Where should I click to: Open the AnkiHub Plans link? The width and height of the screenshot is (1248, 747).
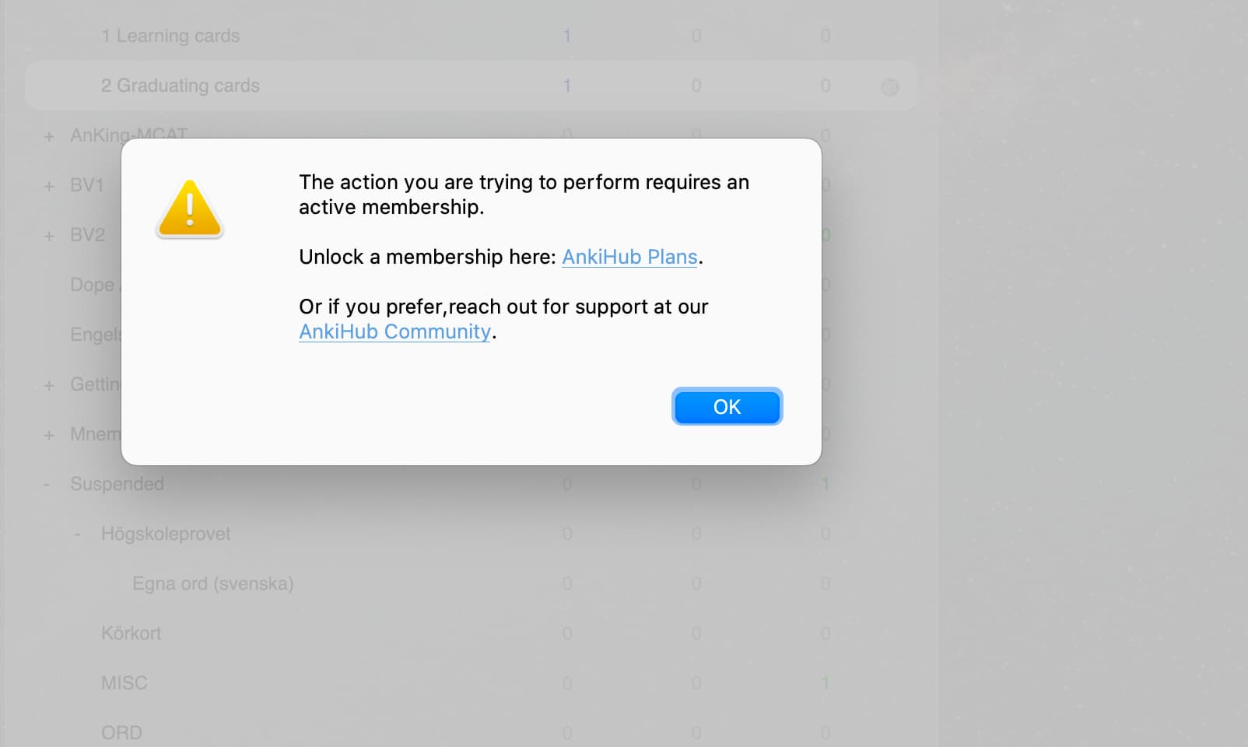(629, 257)
